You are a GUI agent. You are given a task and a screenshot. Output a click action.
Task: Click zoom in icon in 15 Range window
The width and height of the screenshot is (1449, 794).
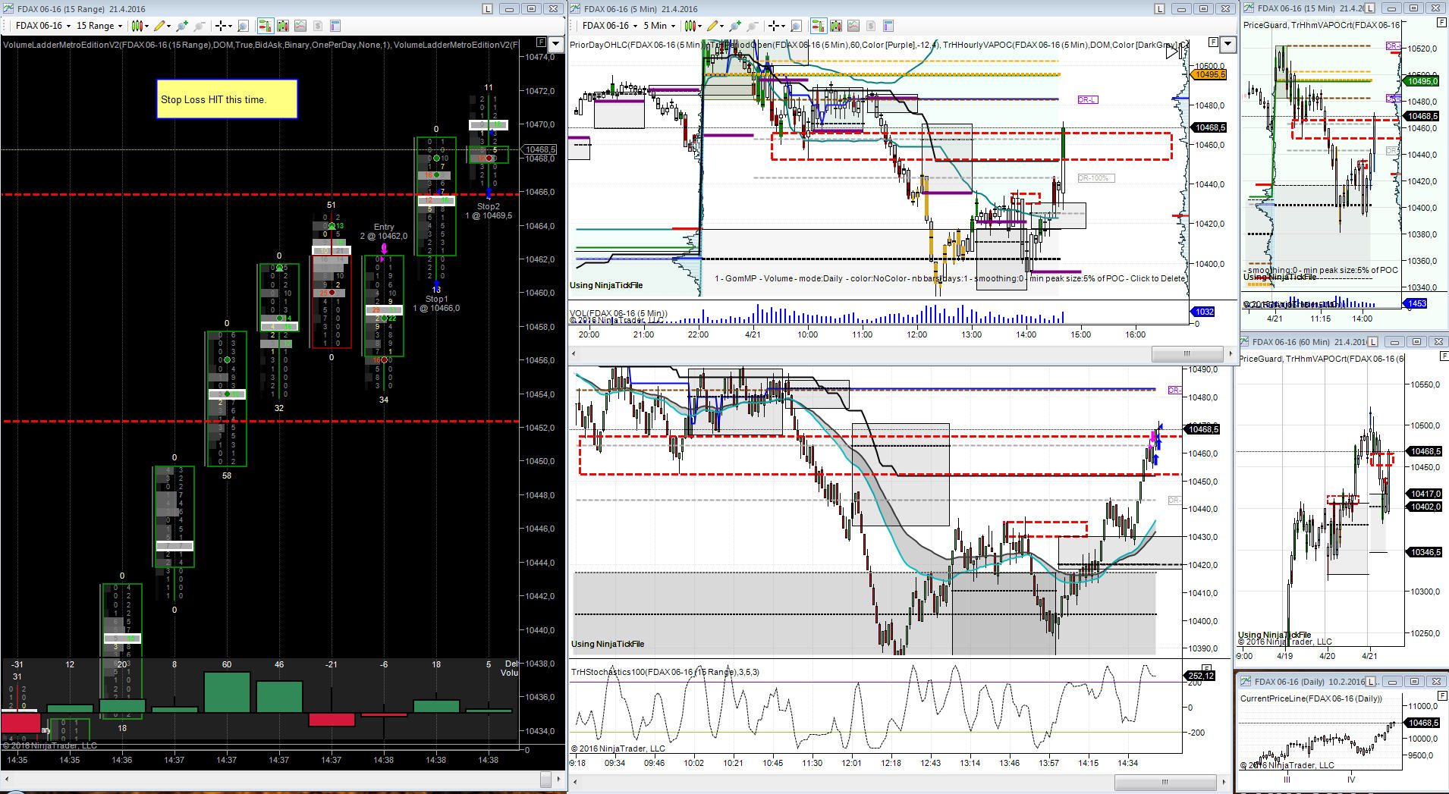182,26
